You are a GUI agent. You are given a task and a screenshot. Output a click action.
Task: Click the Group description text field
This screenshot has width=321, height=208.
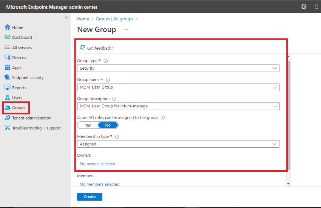[178, 106]
